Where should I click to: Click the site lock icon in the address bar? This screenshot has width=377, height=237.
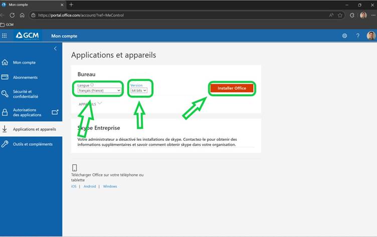coord(34,15)
